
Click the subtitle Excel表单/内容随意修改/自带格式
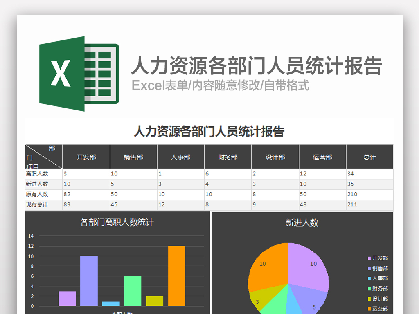tap(221, 86)
